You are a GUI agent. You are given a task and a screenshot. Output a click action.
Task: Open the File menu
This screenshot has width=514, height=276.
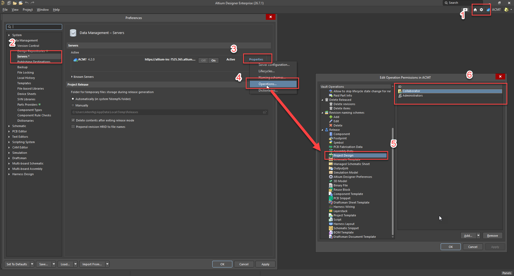(x=5, y=10)
